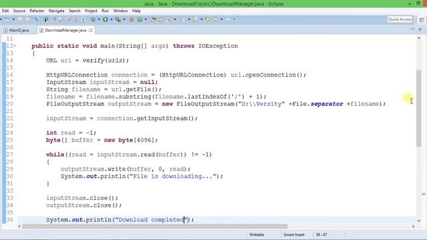
Task: Click the New file toolbar icon
Action: coord(7,19)
